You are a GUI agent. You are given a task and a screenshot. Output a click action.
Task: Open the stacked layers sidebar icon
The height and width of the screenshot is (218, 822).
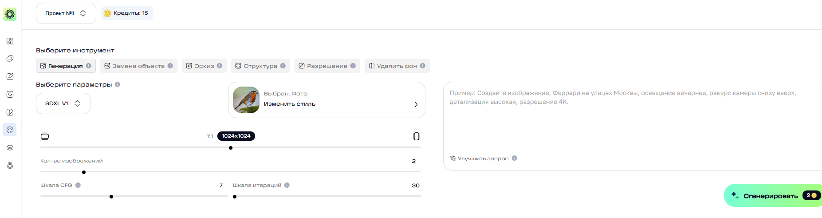point(10,147)
